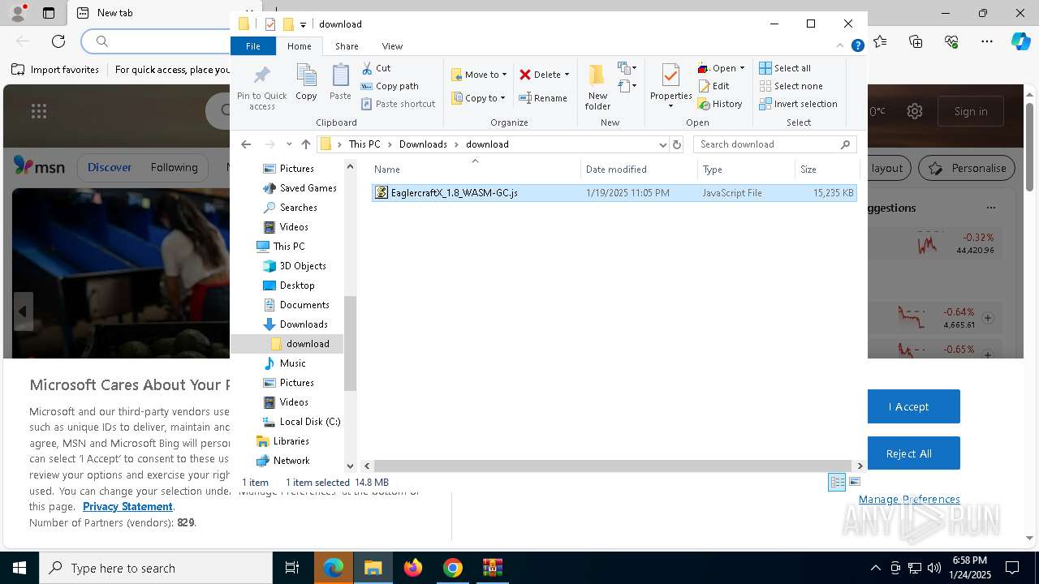Click History in the Open group
This screenshot has height=584, width=1039.
(x=720, y=104)
